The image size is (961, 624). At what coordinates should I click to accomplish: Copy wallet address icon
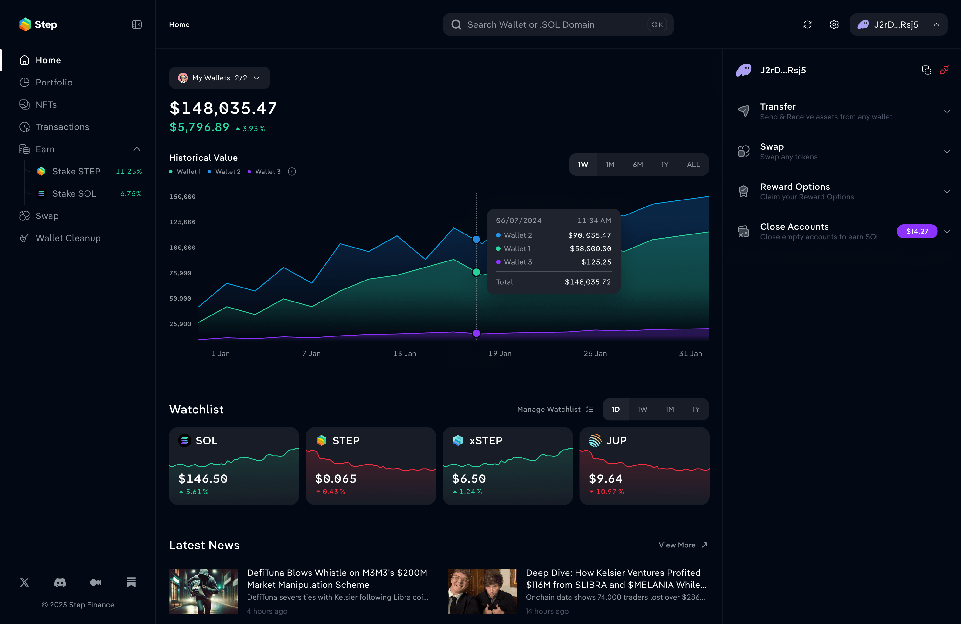tap(926, 70)
